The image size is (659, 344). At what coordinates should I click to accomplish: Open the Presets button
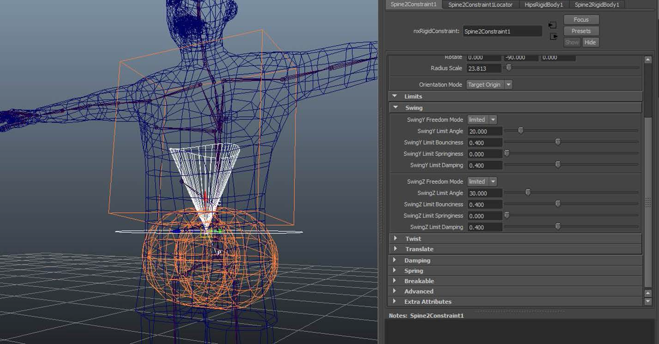pos(581,31)
